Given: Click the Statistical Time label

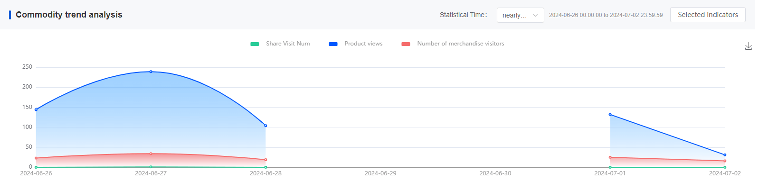Looking at the screenshot, I should point(463,15).
